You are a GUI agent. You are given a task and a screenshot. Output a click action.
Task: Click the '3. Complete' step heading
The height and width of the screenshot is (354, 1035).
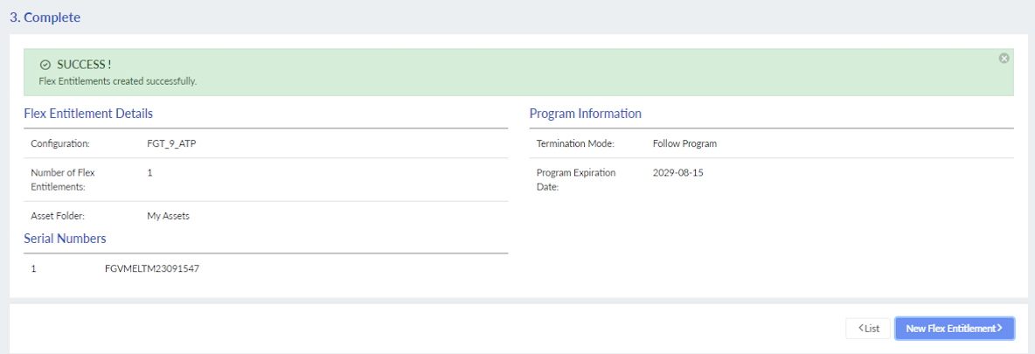click(x=45, y=17)
